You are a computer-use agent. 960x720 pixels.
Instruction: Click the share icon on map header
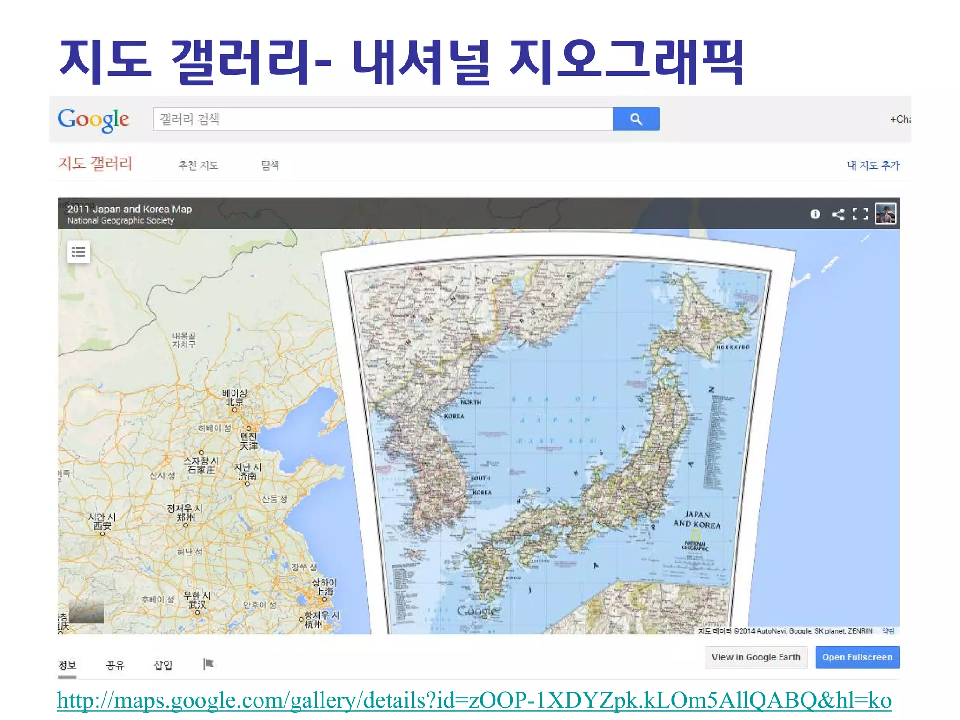pos(838,214)
